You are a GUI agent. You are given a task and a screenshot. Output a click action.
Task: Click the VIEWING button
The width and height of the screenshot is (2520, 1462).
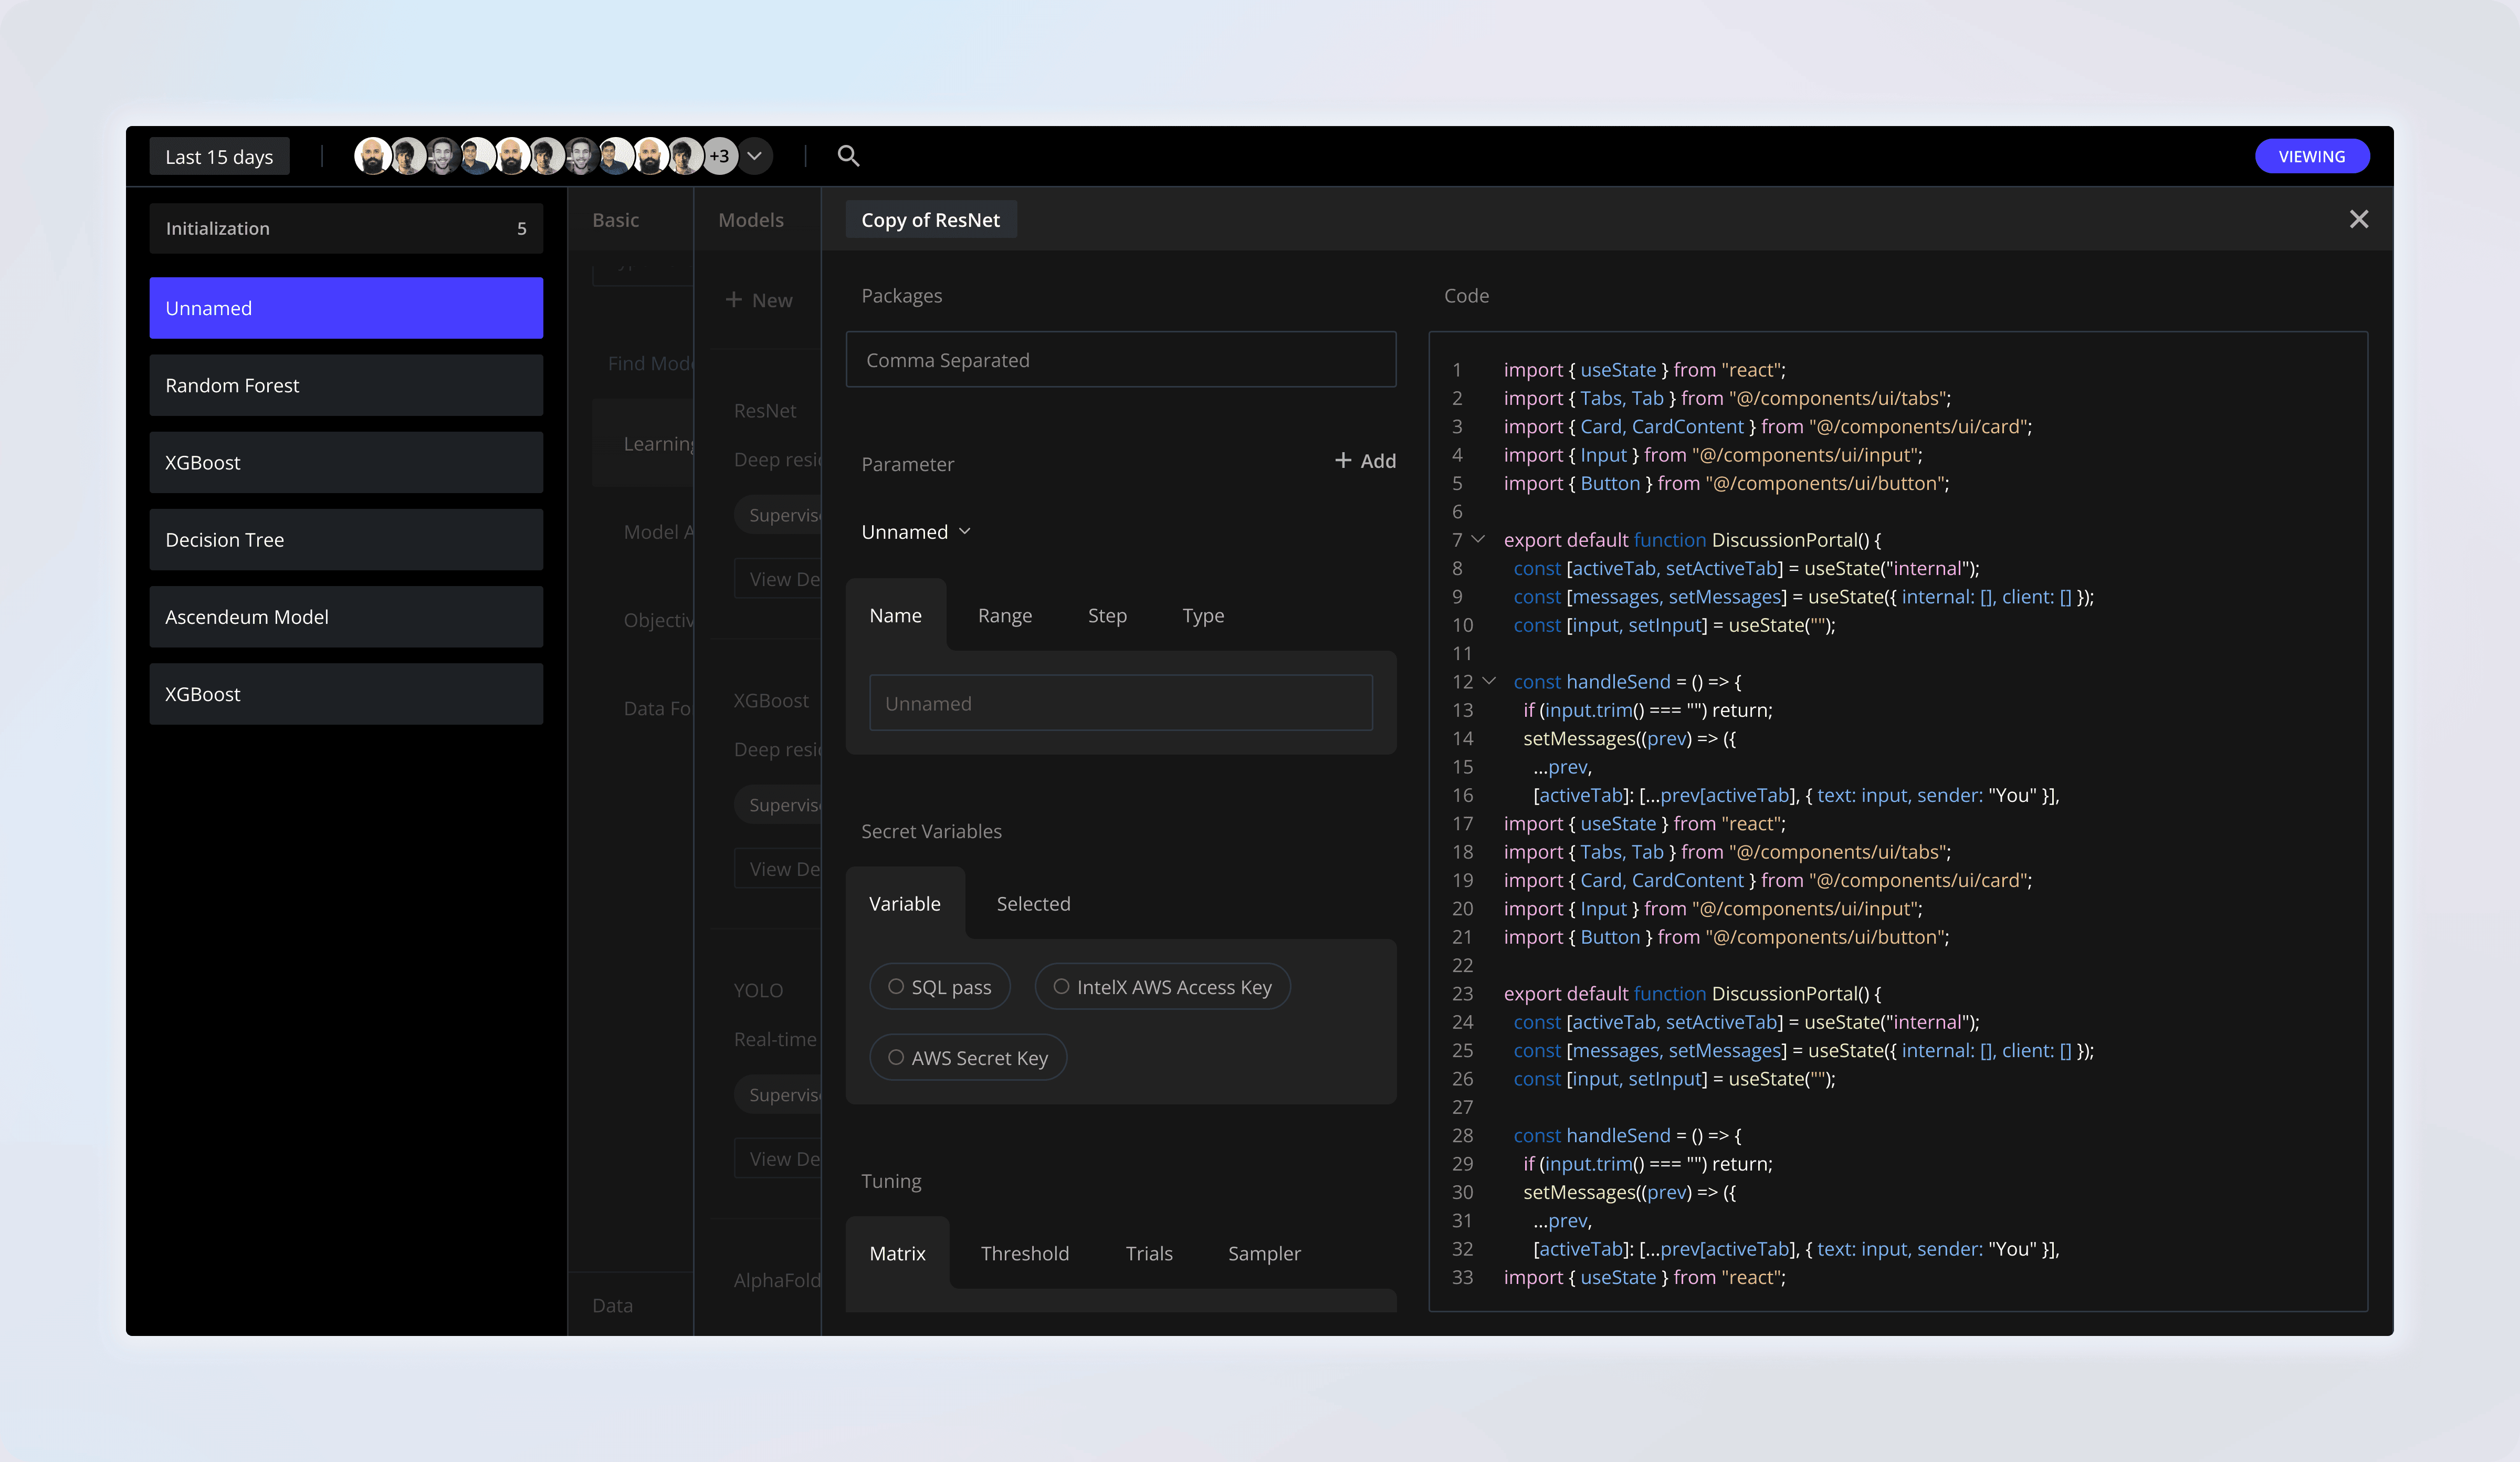[x=2310, y=156]
